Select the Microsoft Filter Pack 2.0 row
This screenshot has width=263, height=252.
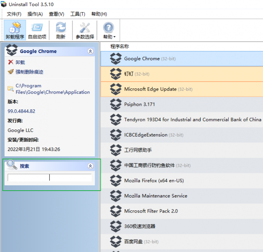(x=182, y=211)
